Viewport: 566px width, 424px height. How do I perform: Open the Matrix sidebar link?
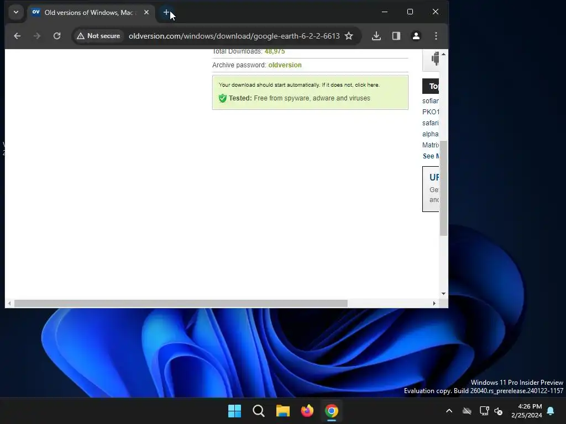click(430, 145)
